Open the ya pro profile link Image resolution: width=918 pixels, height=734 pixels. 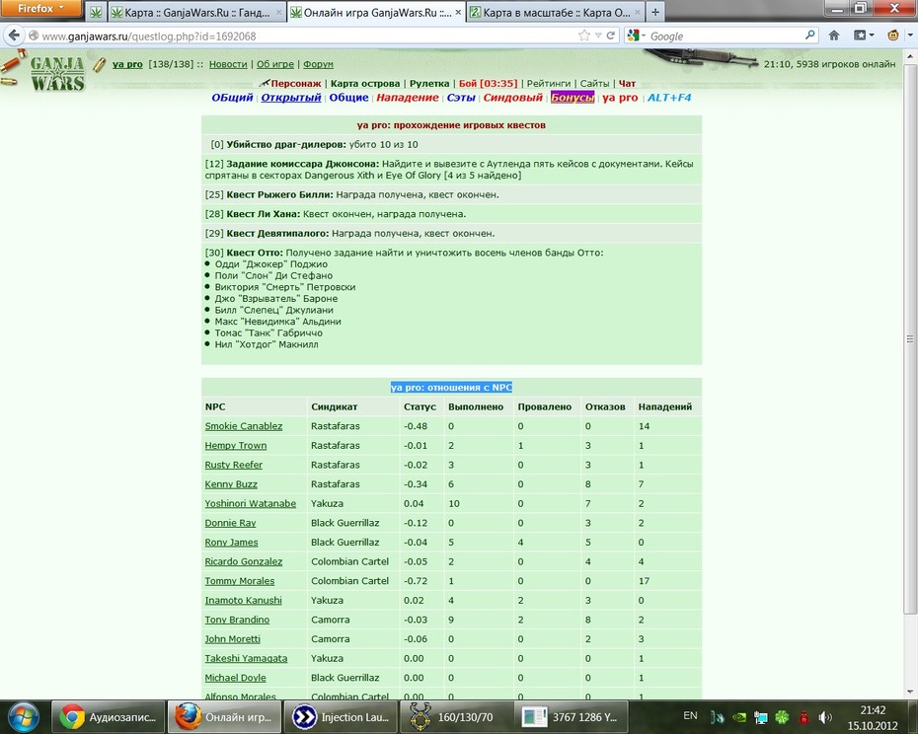point(127,64)
